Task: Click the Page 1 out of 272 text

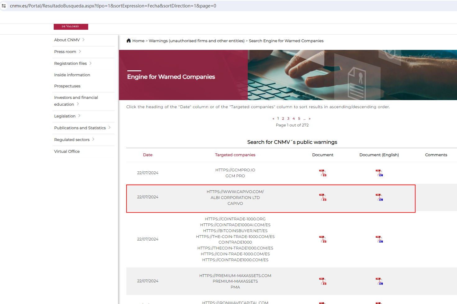Action: 292,125
